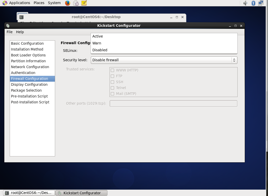Viewport: 268px width, 196px height.
Task: Maximize the Kickstart Configurator window
Action: [236, 26]
